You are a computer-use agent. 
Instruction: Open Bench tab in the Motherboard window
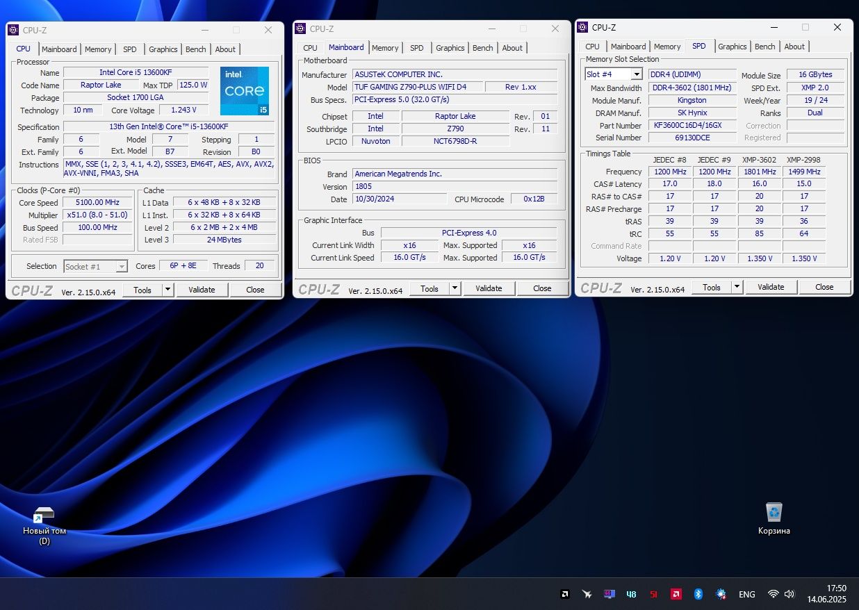point(483,48)
